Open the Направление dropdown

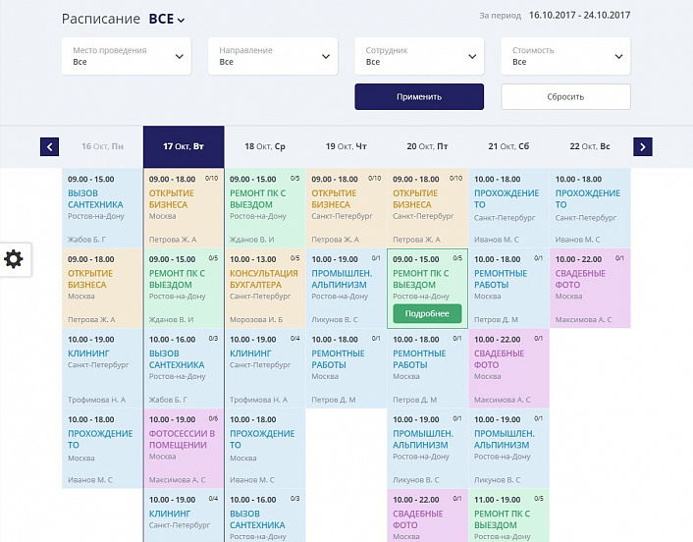click(272, 56)
